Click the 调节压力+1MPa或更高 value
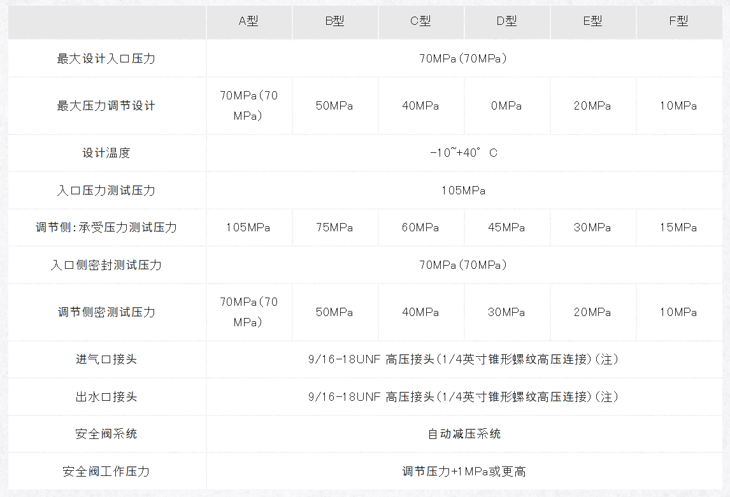Screen dimensions: 730x497 (464, 472)
